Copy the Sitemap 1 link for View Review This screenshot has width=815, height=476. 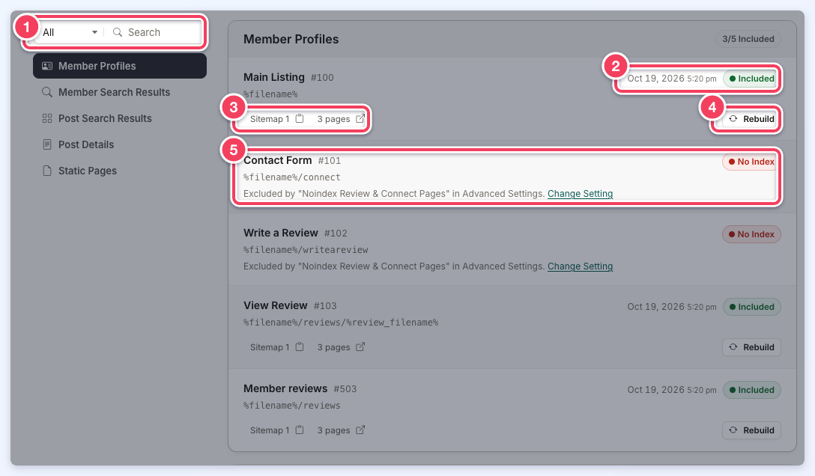click(x=300, y=347)
